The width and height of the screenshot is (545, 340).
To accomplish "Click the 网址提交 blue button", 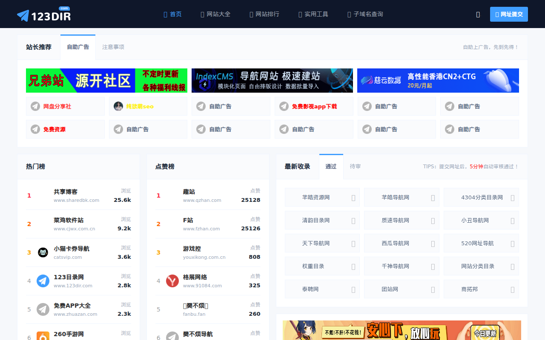I will point(509,14).
